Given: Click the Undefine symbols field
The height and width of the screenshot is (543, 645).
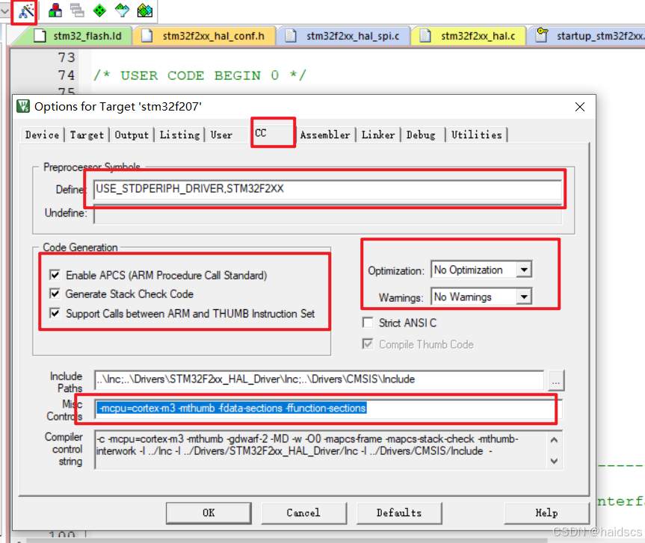Looking at the screenshot, I should (328, 215).
